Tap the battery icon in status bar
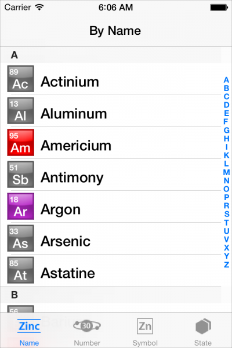 [x=219, y=8]
